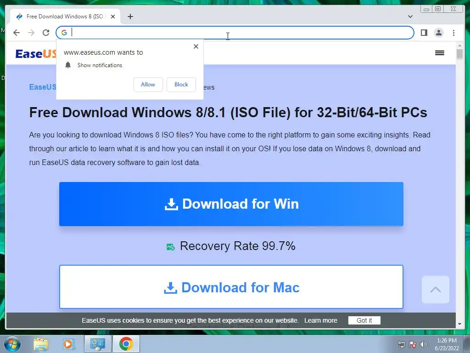
Task: Reload the current page
Action: pyautogui.click(x=46, y=33)
